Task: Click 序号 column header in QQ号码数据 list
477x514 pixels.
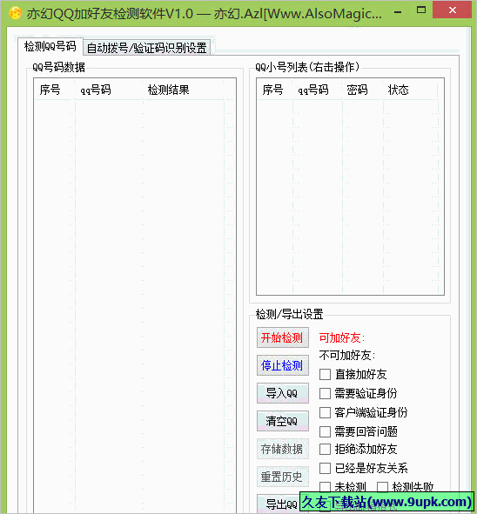Action: 54,90
